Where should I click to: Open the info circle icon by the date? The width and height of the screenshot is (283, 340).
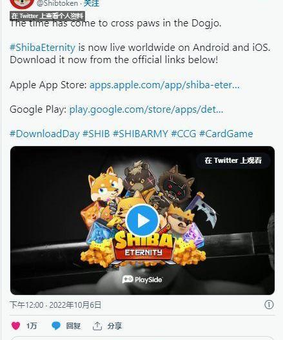pyautogui.click(x=269, y=305)
